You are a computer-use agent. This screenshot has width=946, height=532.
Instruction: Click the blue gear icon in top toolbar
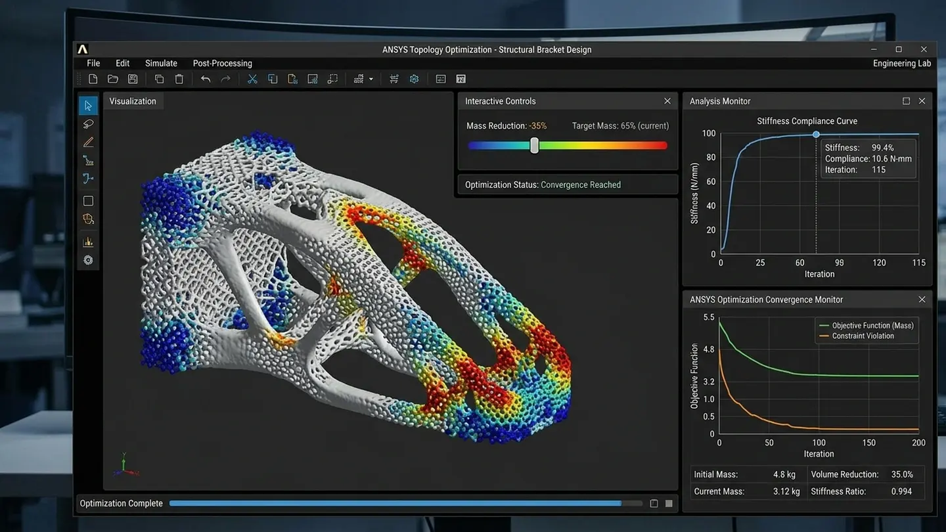tap(414, 79)
